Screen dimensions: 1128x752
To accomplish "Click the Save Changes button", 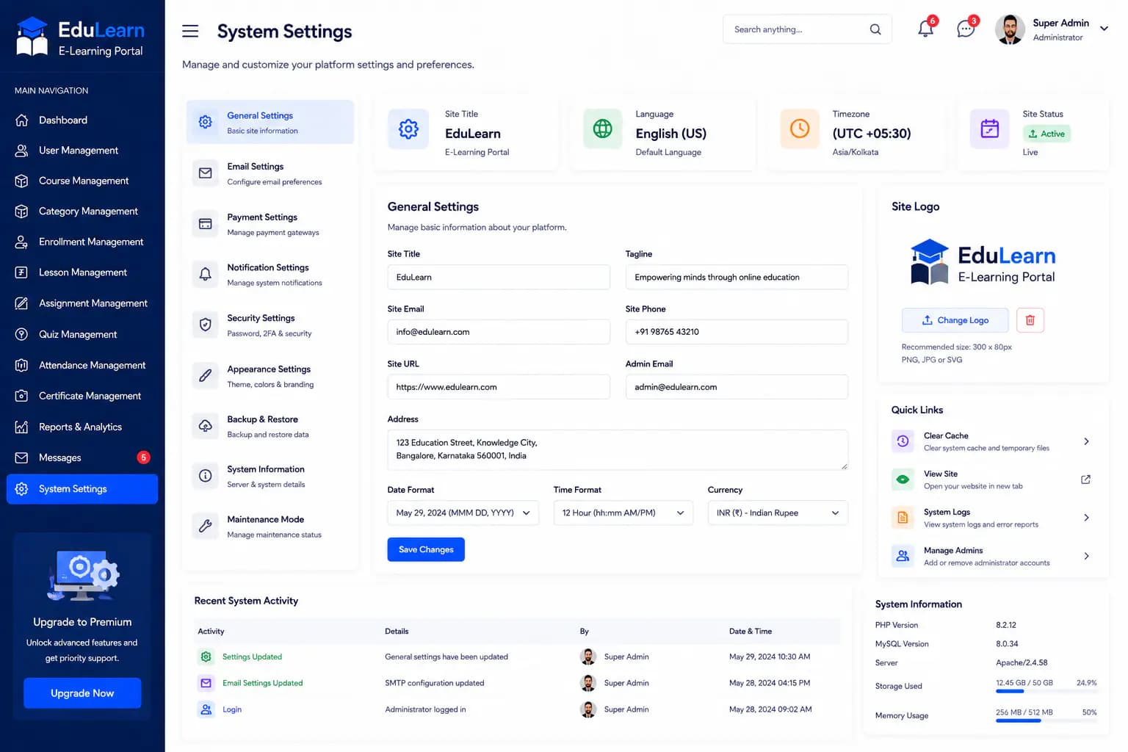I will tap(426, 549).
